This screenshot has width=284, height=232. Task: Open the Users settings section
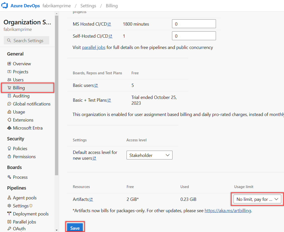coord(19,80)
